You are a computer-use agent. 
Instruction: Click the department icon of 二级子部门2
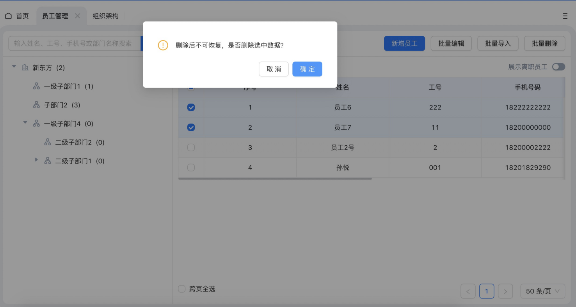[48, 142]
